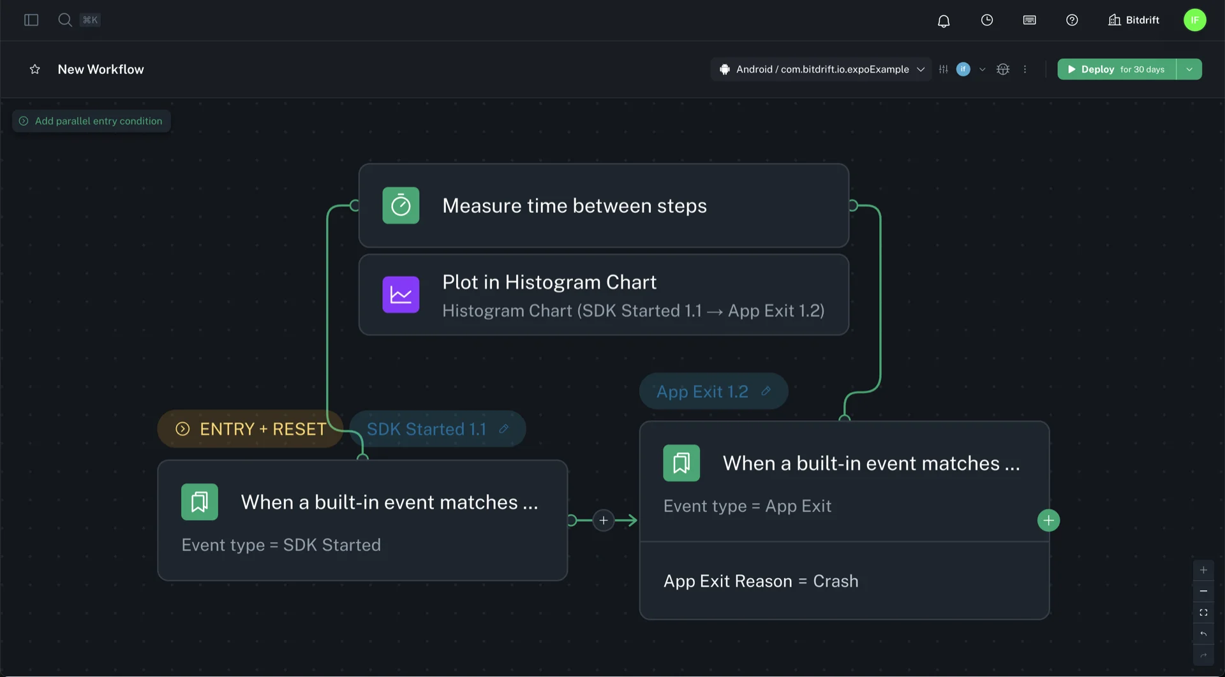Zoom out the canvas with minus
The height and width of the screenshot is (677, 1225).
tap(1203, 592)
